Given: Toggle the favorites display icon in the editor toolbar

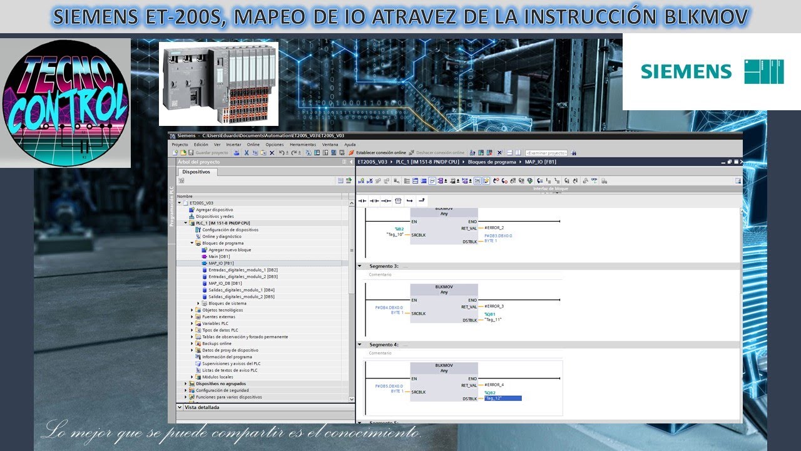Looking at the screenshot, I should coord(486,180).
